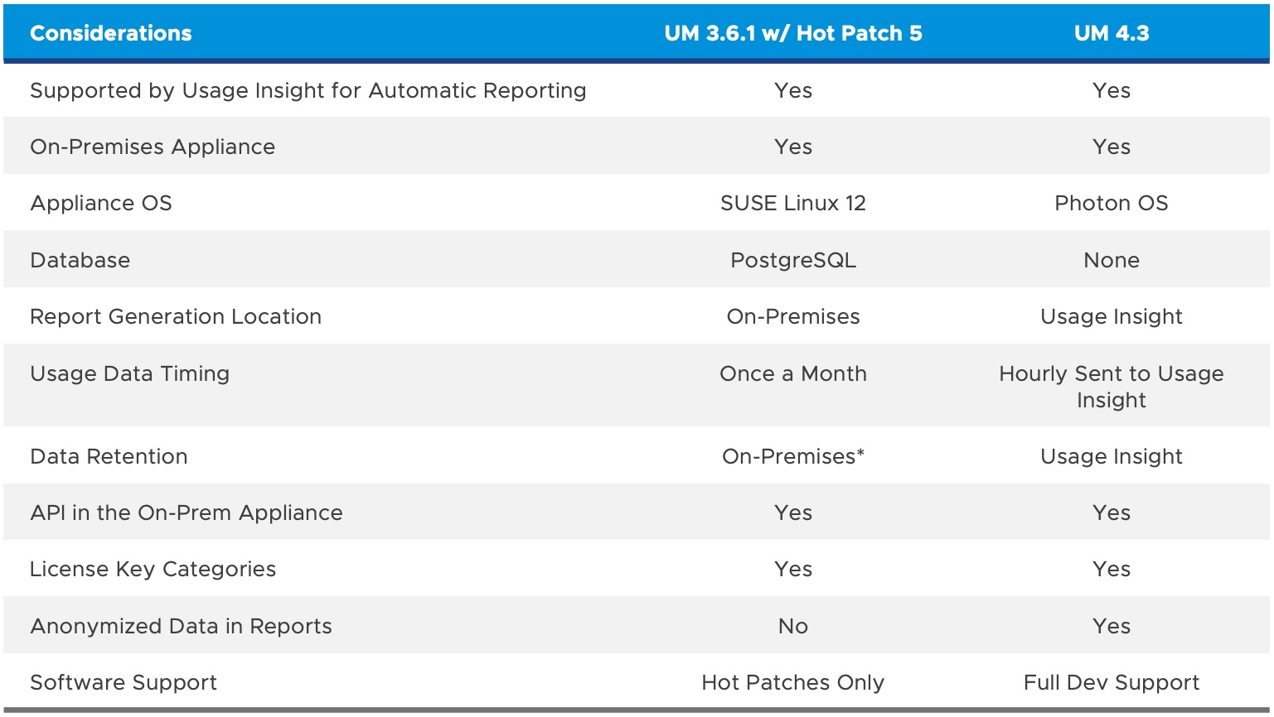Viewport: 1274px width, 717px height.
Task: Click the None cell in Database row
Action: click(x=1111, y=260)
